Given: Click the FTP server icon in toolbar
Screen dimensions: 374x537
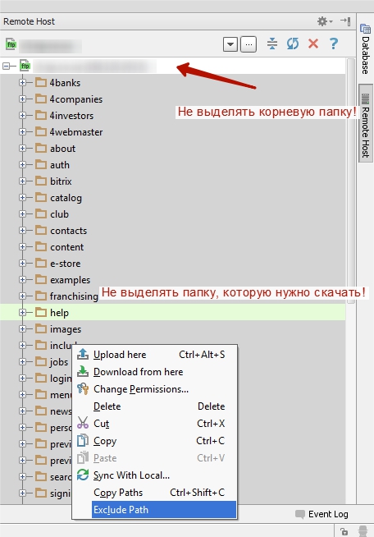Looking at the screenshot, I should click(11, 44).
